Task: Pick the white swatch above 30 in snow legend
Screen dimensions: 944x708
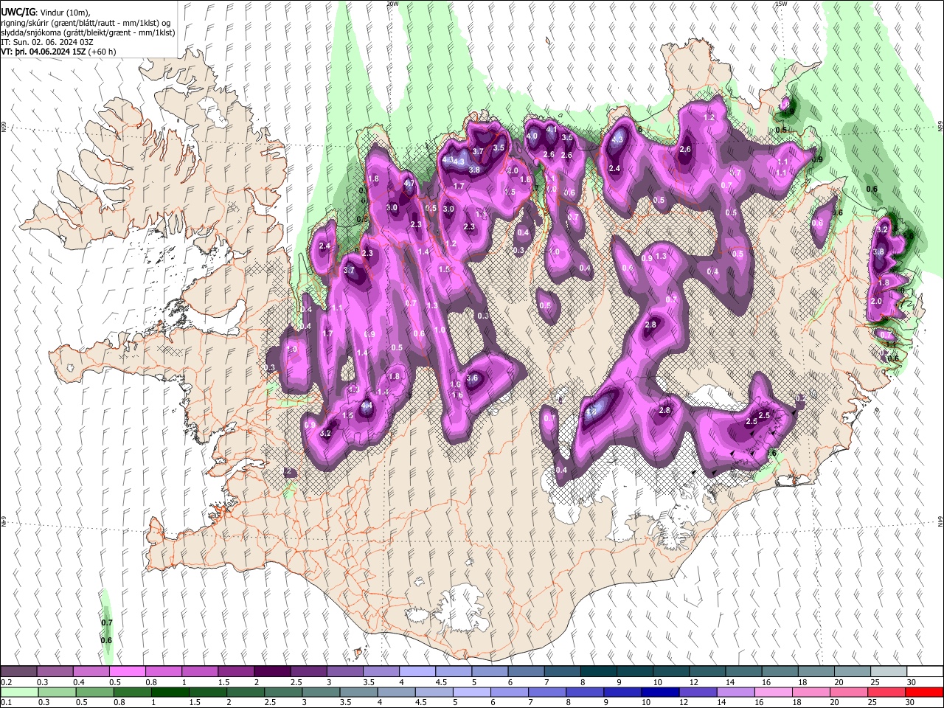Action: click(x=926, y=671)
